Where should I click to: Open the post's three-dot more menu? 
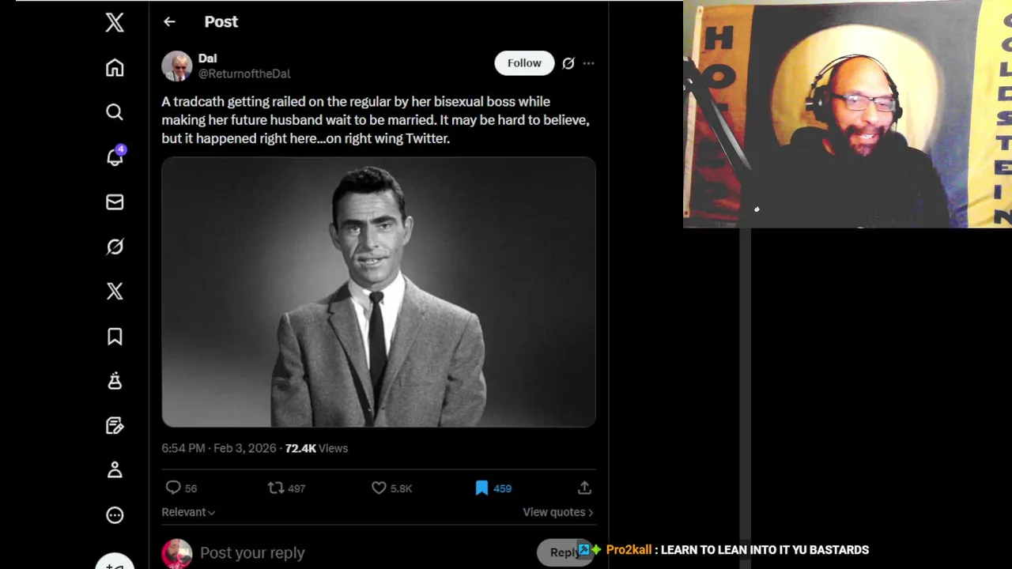pyautogui.click(x=588, y=63)
